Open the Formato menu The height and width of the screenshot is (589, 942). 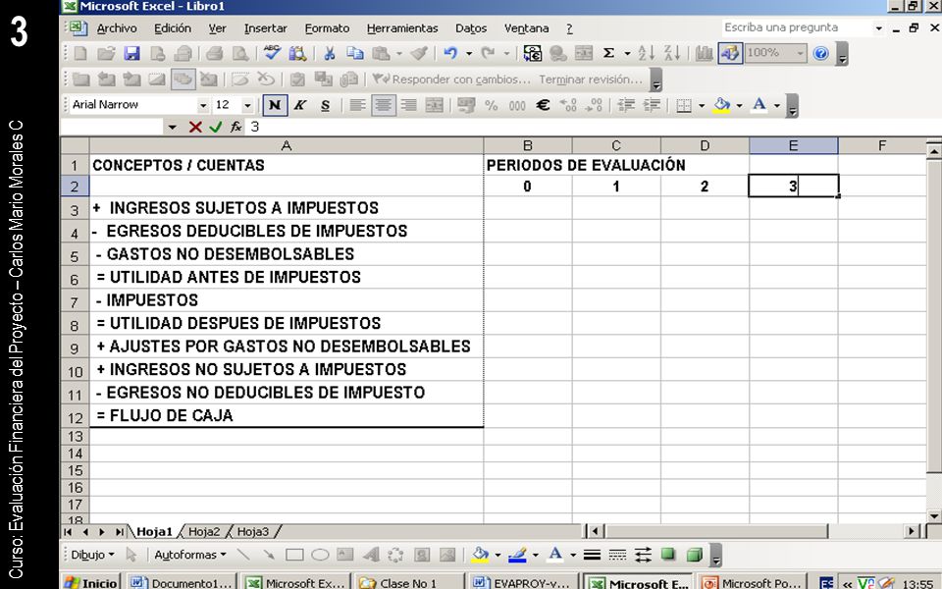coord(327,28)
